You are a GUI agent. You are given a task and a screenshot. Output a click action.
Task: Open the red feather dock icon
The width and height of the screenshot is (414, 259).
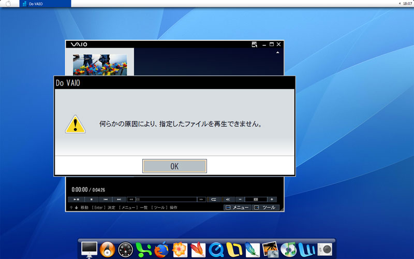pyautogui.click(x=198, y=250)
